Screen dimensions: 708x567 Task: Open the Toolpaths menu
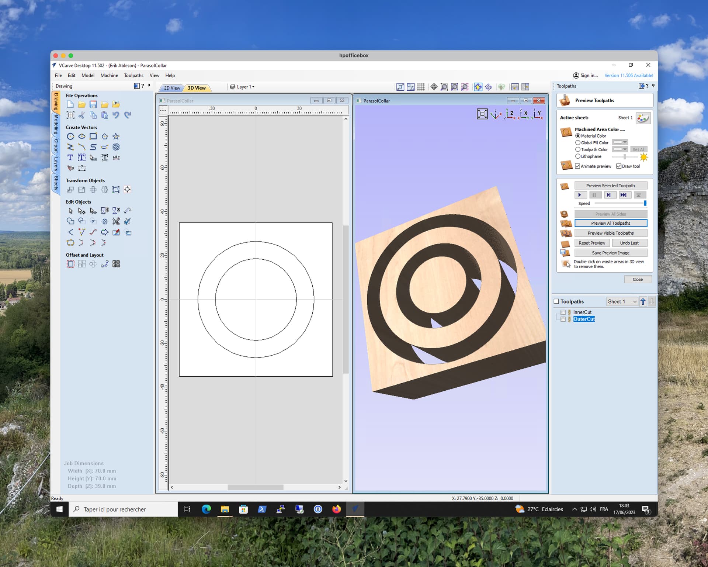(x=133, y=75)
